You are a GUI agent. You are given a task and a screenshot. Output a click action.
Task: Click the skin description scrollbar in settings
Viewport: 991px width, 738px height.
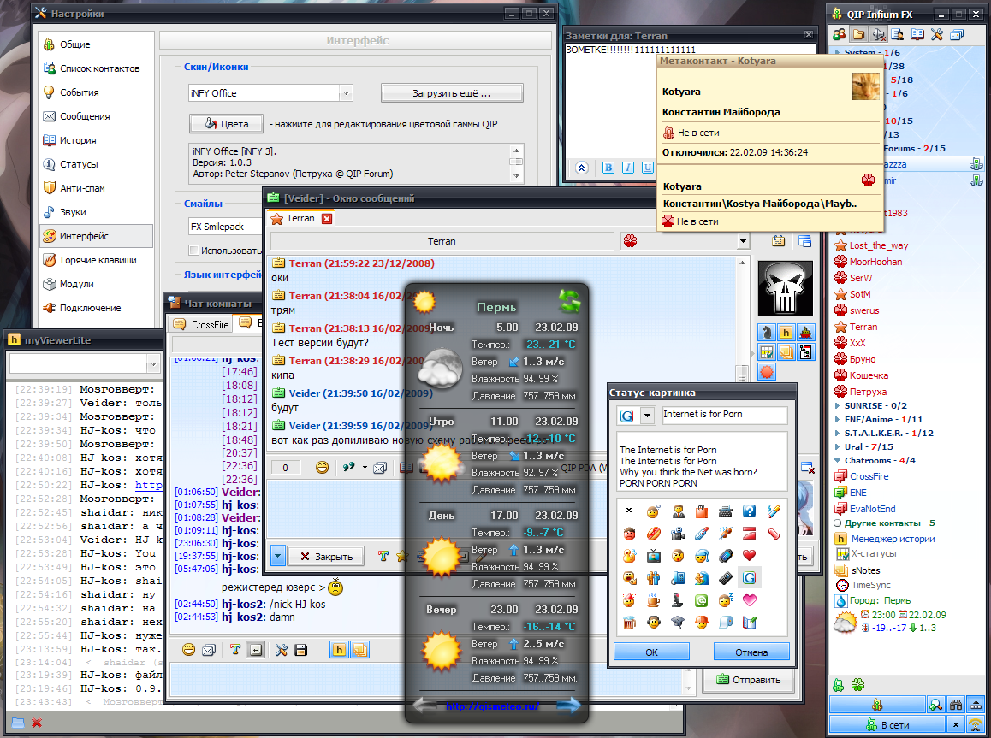[516, 163]
